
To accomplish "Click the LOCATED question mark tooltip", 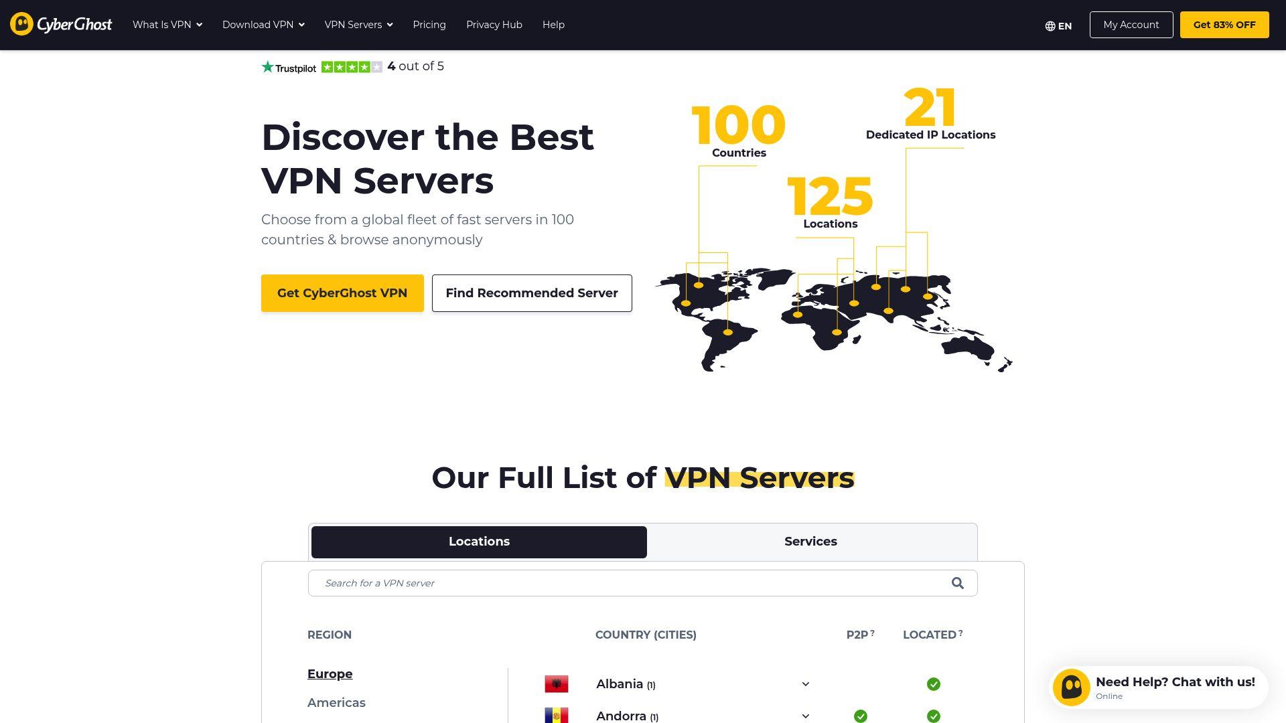I will pos(960,633).
